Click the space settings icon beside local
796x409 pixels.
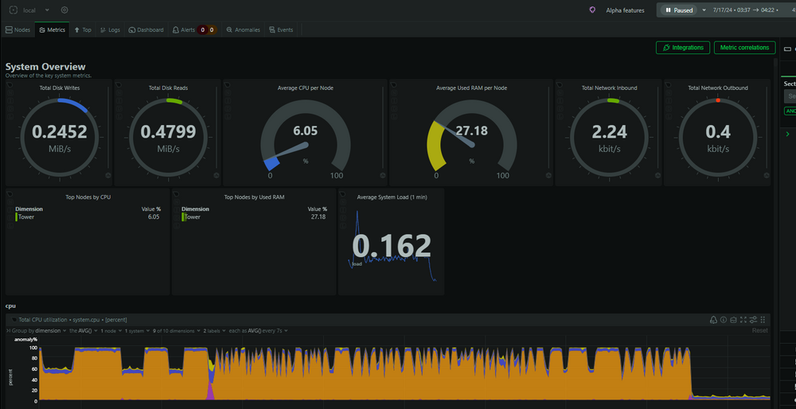coord(64,10)
